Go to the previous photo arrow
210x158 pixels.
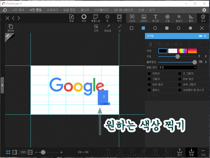tap(13, 18)
